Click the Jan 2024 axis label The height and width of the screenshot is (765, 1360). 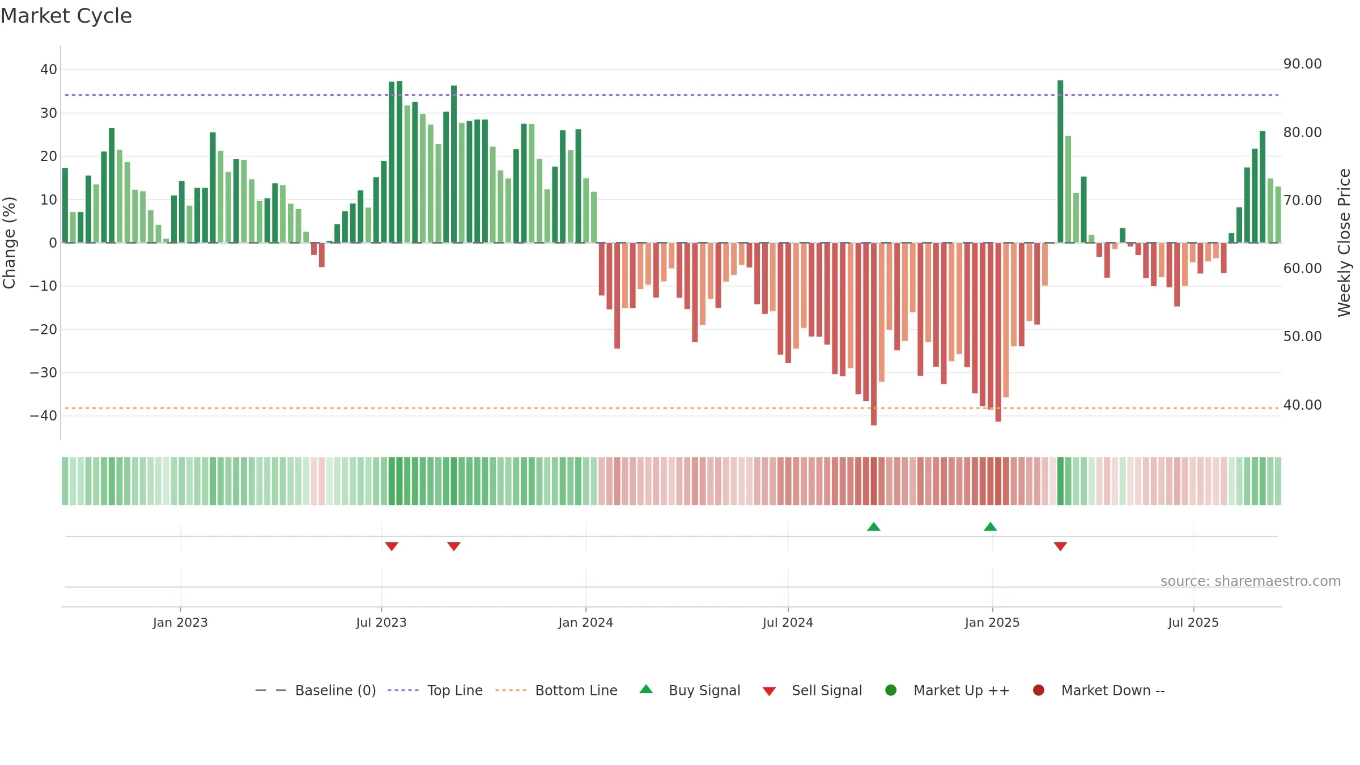tap(586, 623)
